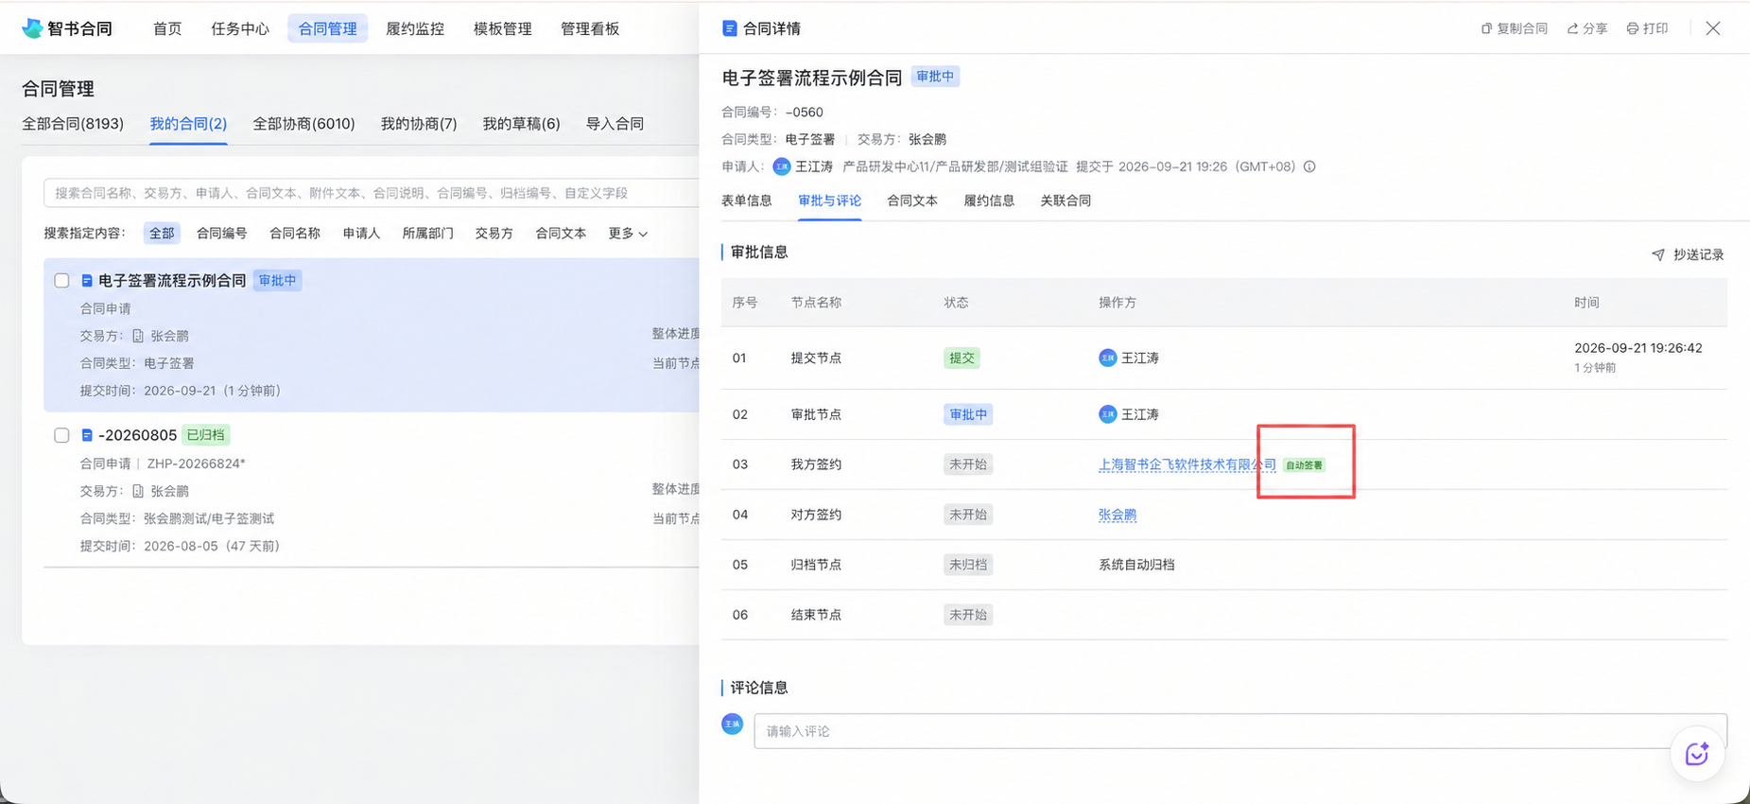Switch to 合同文本 detail tab

912,201
